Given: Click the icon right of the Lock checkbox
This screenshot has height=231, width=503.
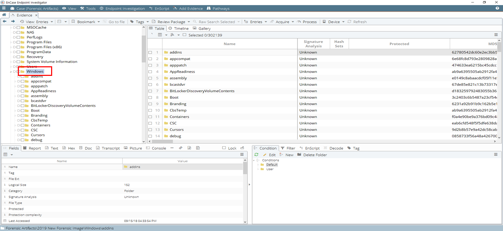Looking at the screenshot, I should coord(242,148).
